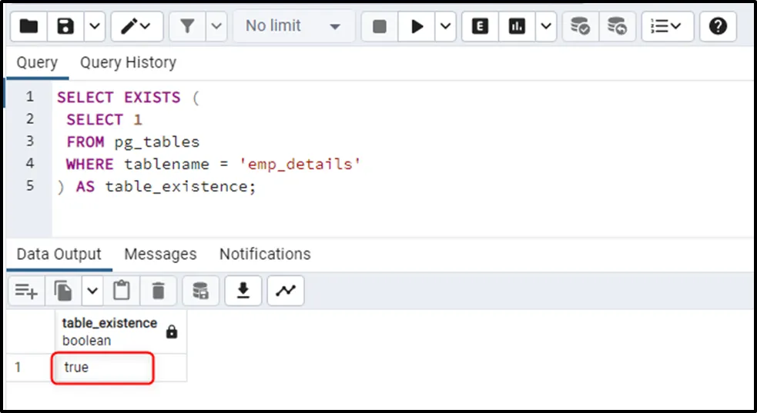Open the Graph Visualiser
Viewport: 757px width, 413px height.
[286, 290]
